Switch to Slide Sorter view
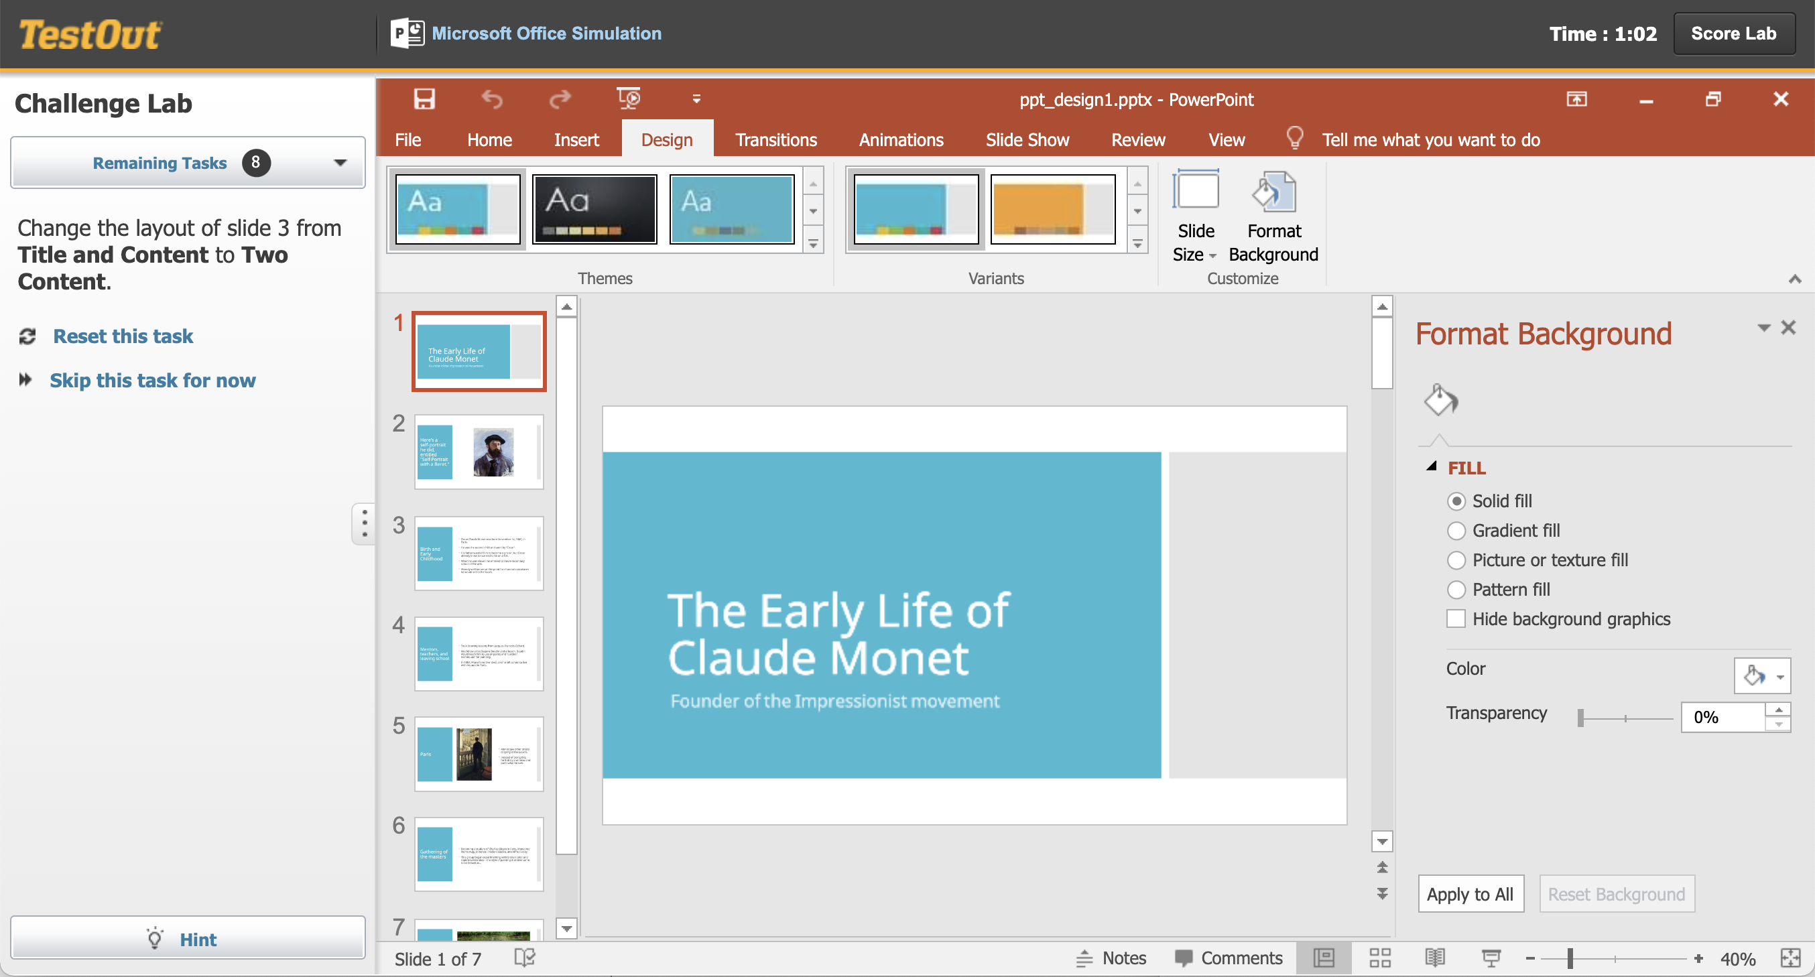 1380,958
